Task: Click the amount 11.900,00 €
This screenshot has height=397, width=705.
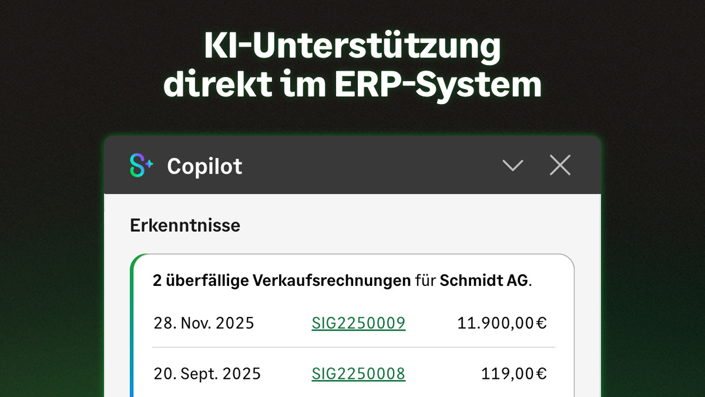Action: click(x=502, y=323)
